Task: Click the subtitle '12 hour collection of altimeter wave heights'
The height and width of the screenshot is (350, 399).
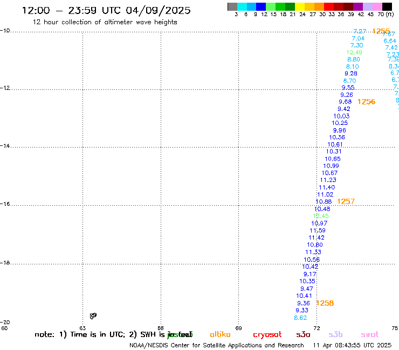Action: [105, 22]
